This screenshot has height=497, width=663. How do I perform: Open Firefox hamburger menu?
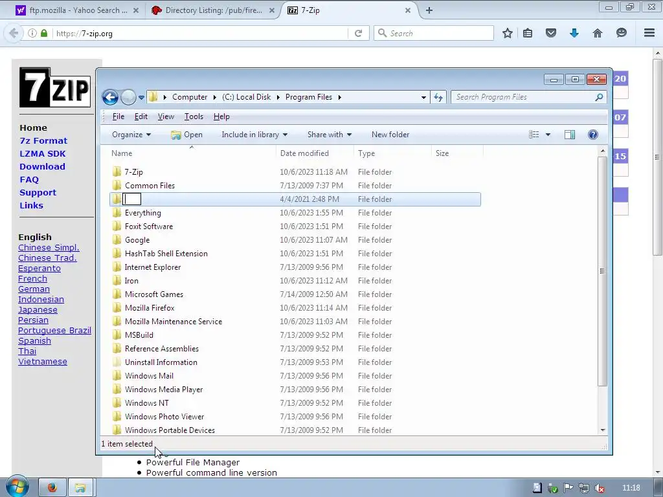tap(649, 33)
